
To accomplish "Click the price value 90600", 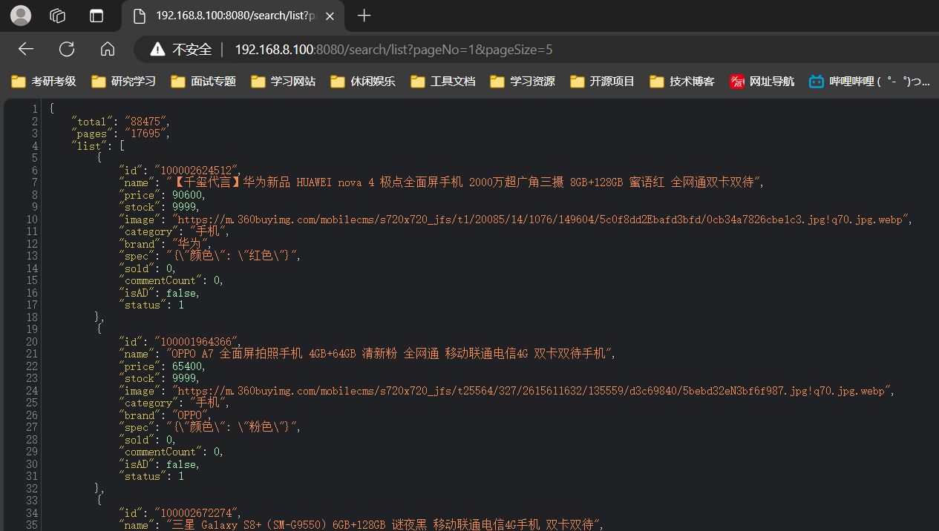I will point(188,195).
